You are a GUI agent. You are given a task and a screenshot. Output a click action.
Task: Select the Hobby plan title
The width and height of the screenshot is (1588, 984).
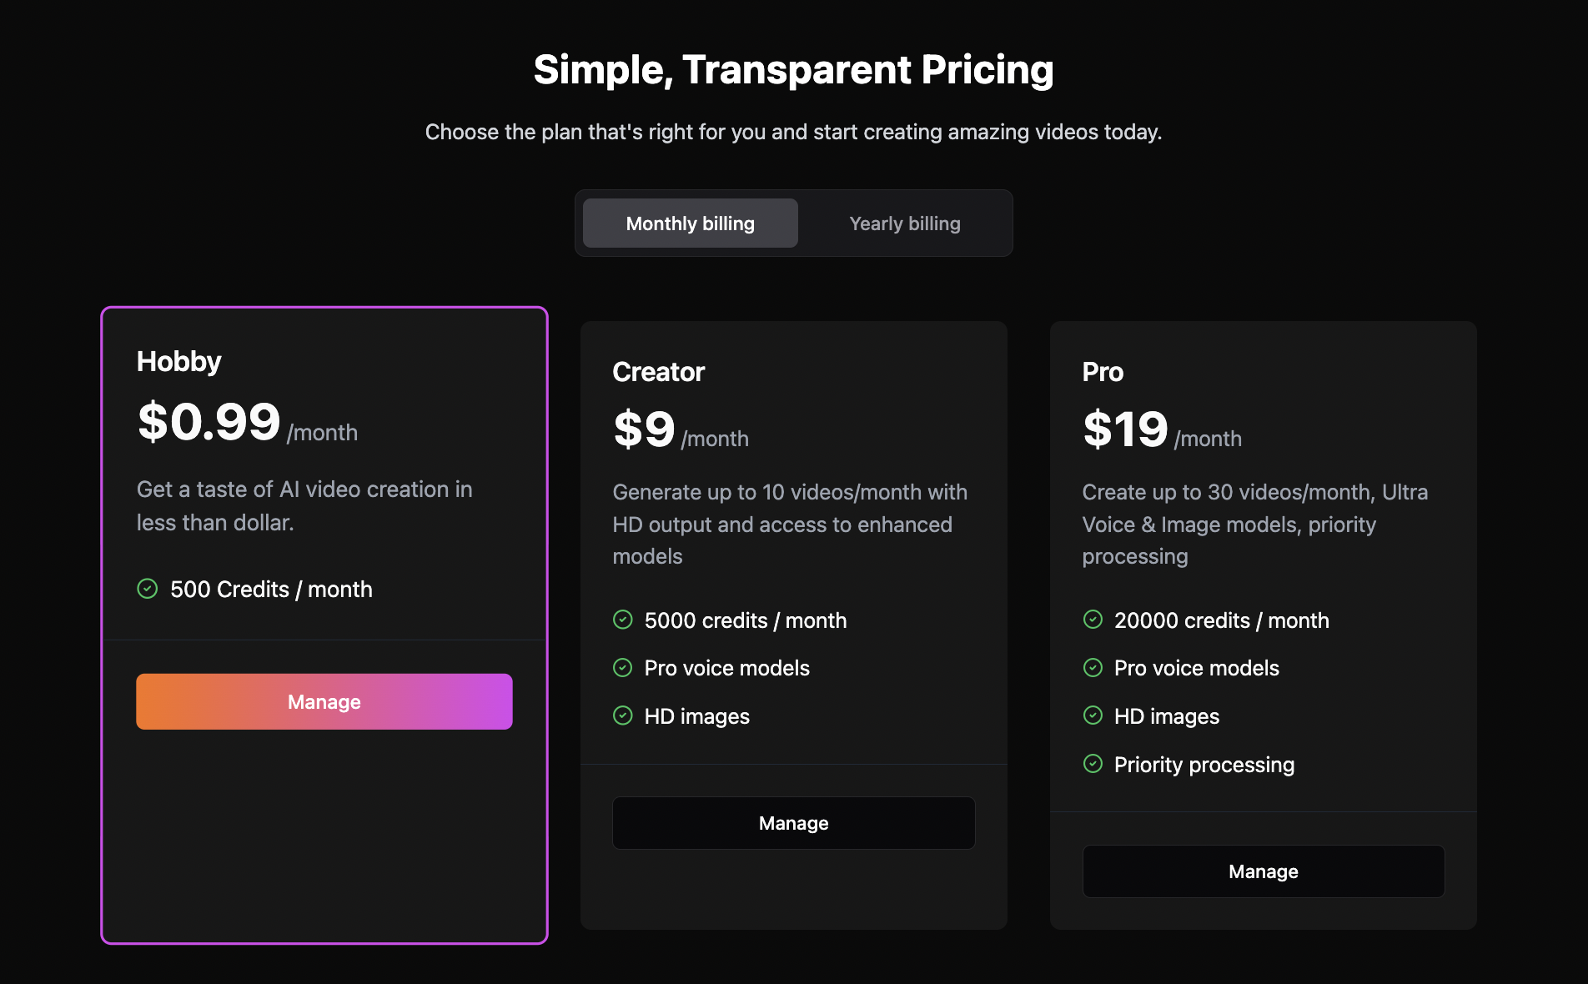point(179,362)
